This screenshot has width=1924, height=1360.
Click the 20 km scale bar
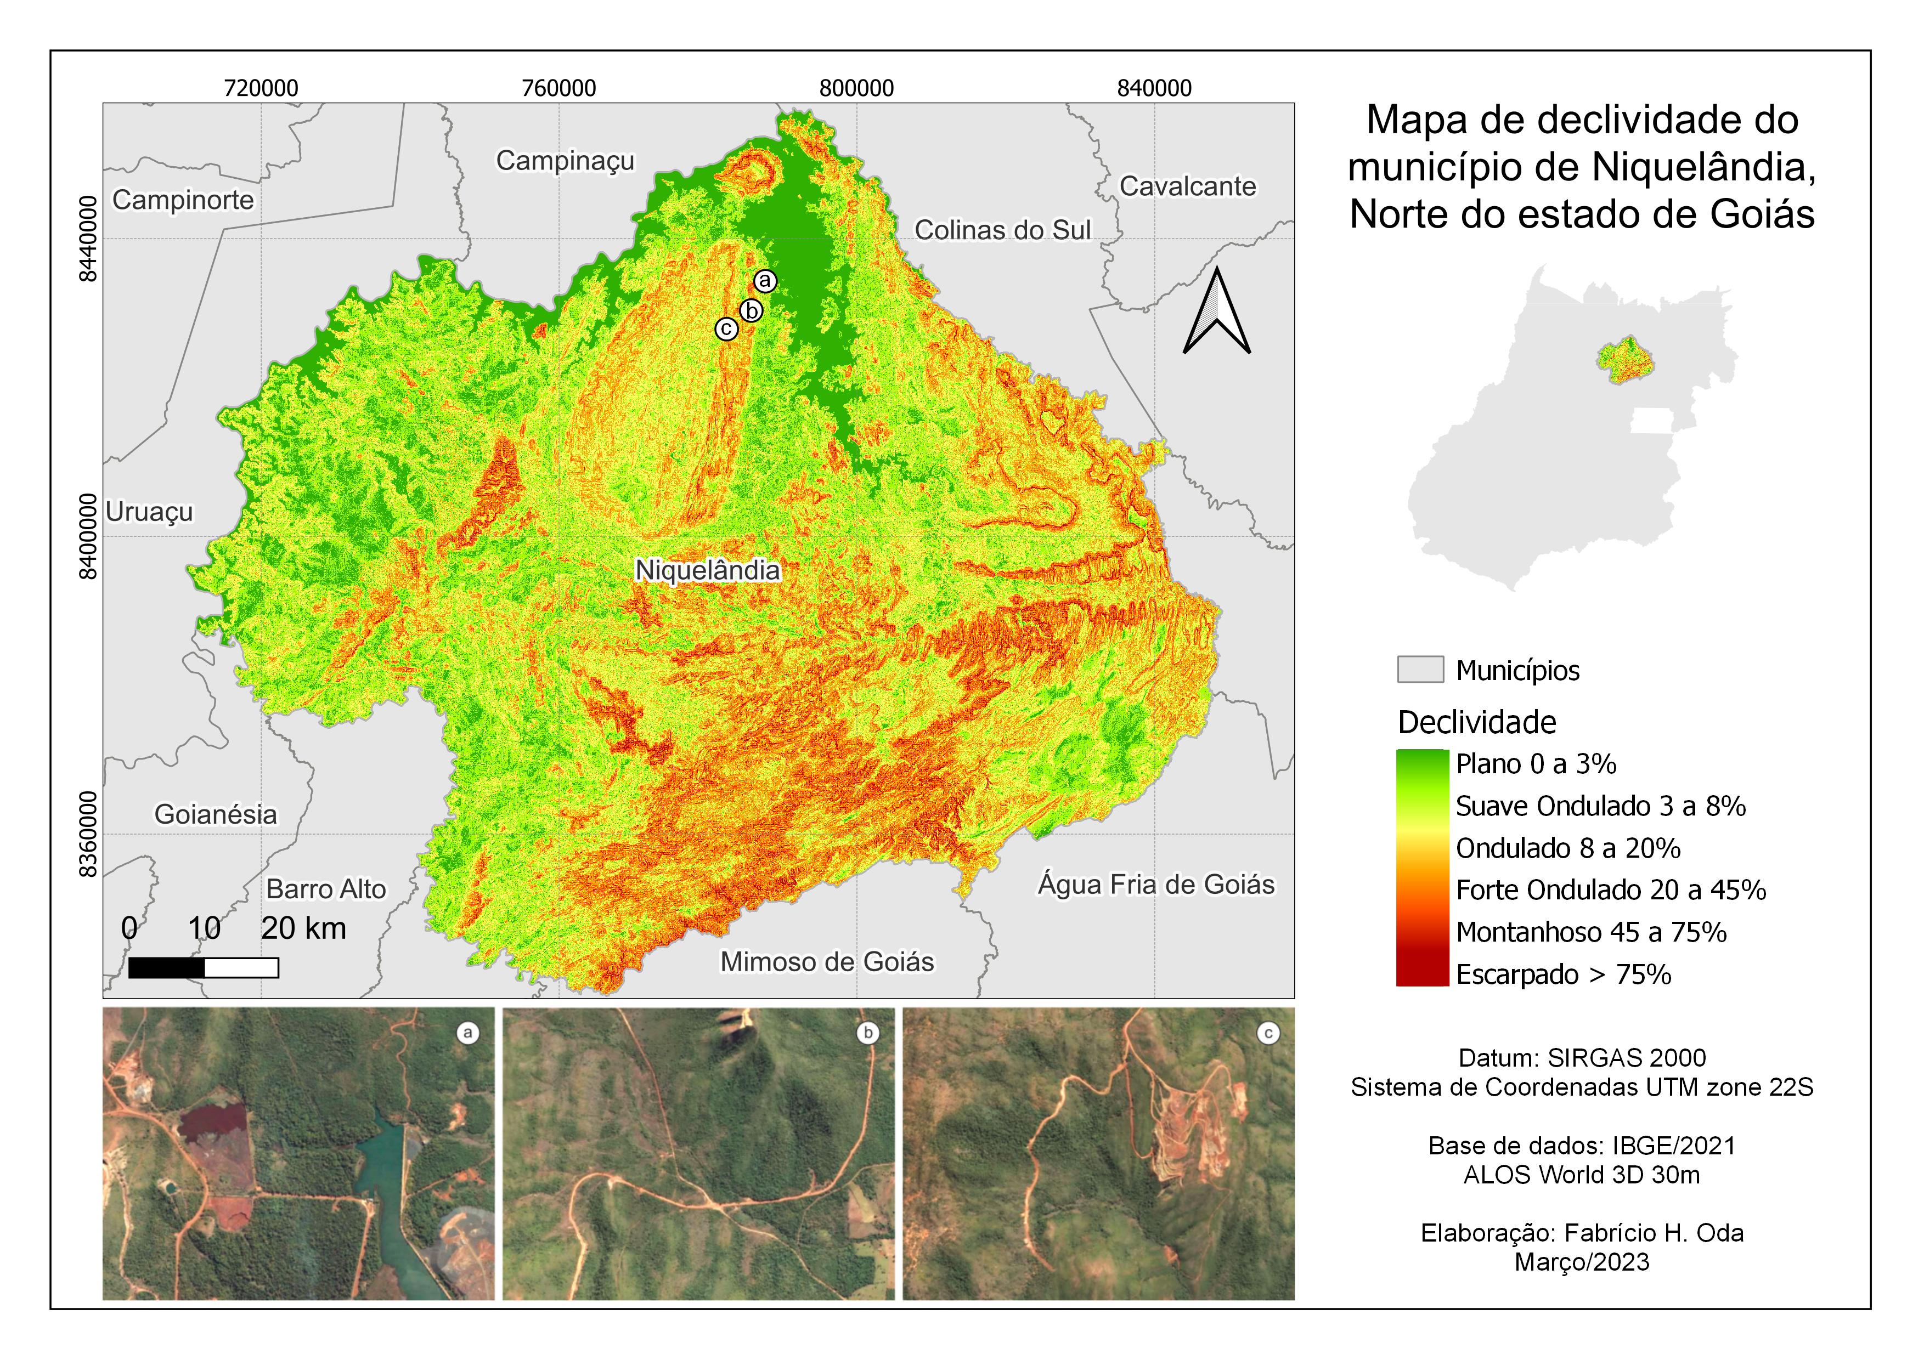[x=205, y=967]
